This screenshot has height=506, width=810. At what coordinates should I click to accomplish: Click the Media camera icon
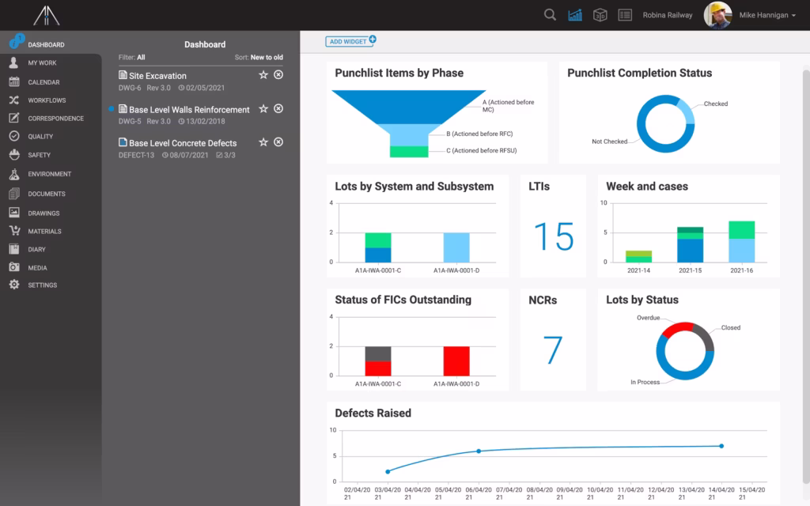[14, 267]
